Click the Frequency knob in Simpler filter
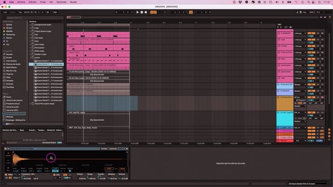 [23, 178]
